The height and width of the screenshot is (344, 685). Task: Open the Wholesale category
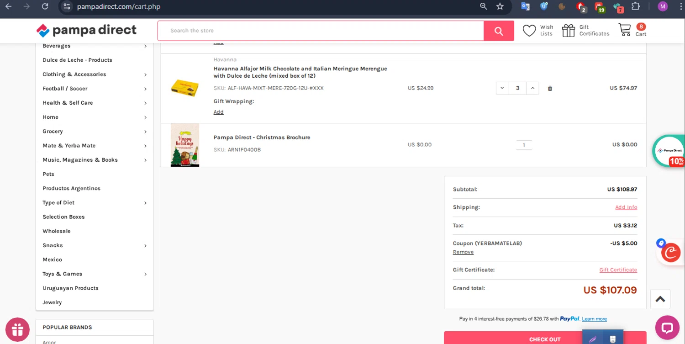pyautogui.click(x=57, y=231)
